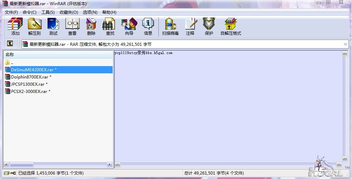The image size is (352, 179).
Task: Click the disk drive icon in status bar
Action: (7, 173)
